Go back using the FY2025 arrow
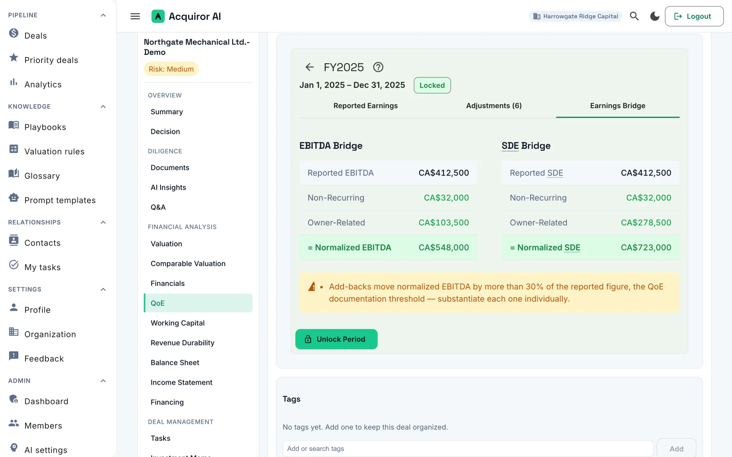732x457 pixels. (x=310, y=67)
